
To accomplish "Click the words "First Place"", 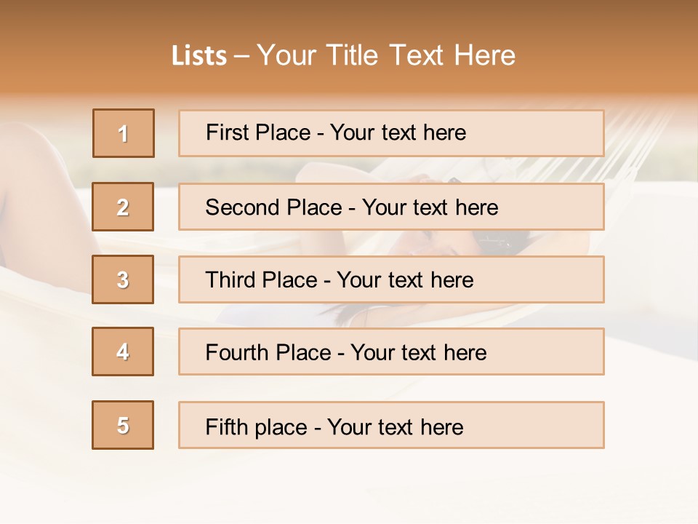I will coord(257,132).
